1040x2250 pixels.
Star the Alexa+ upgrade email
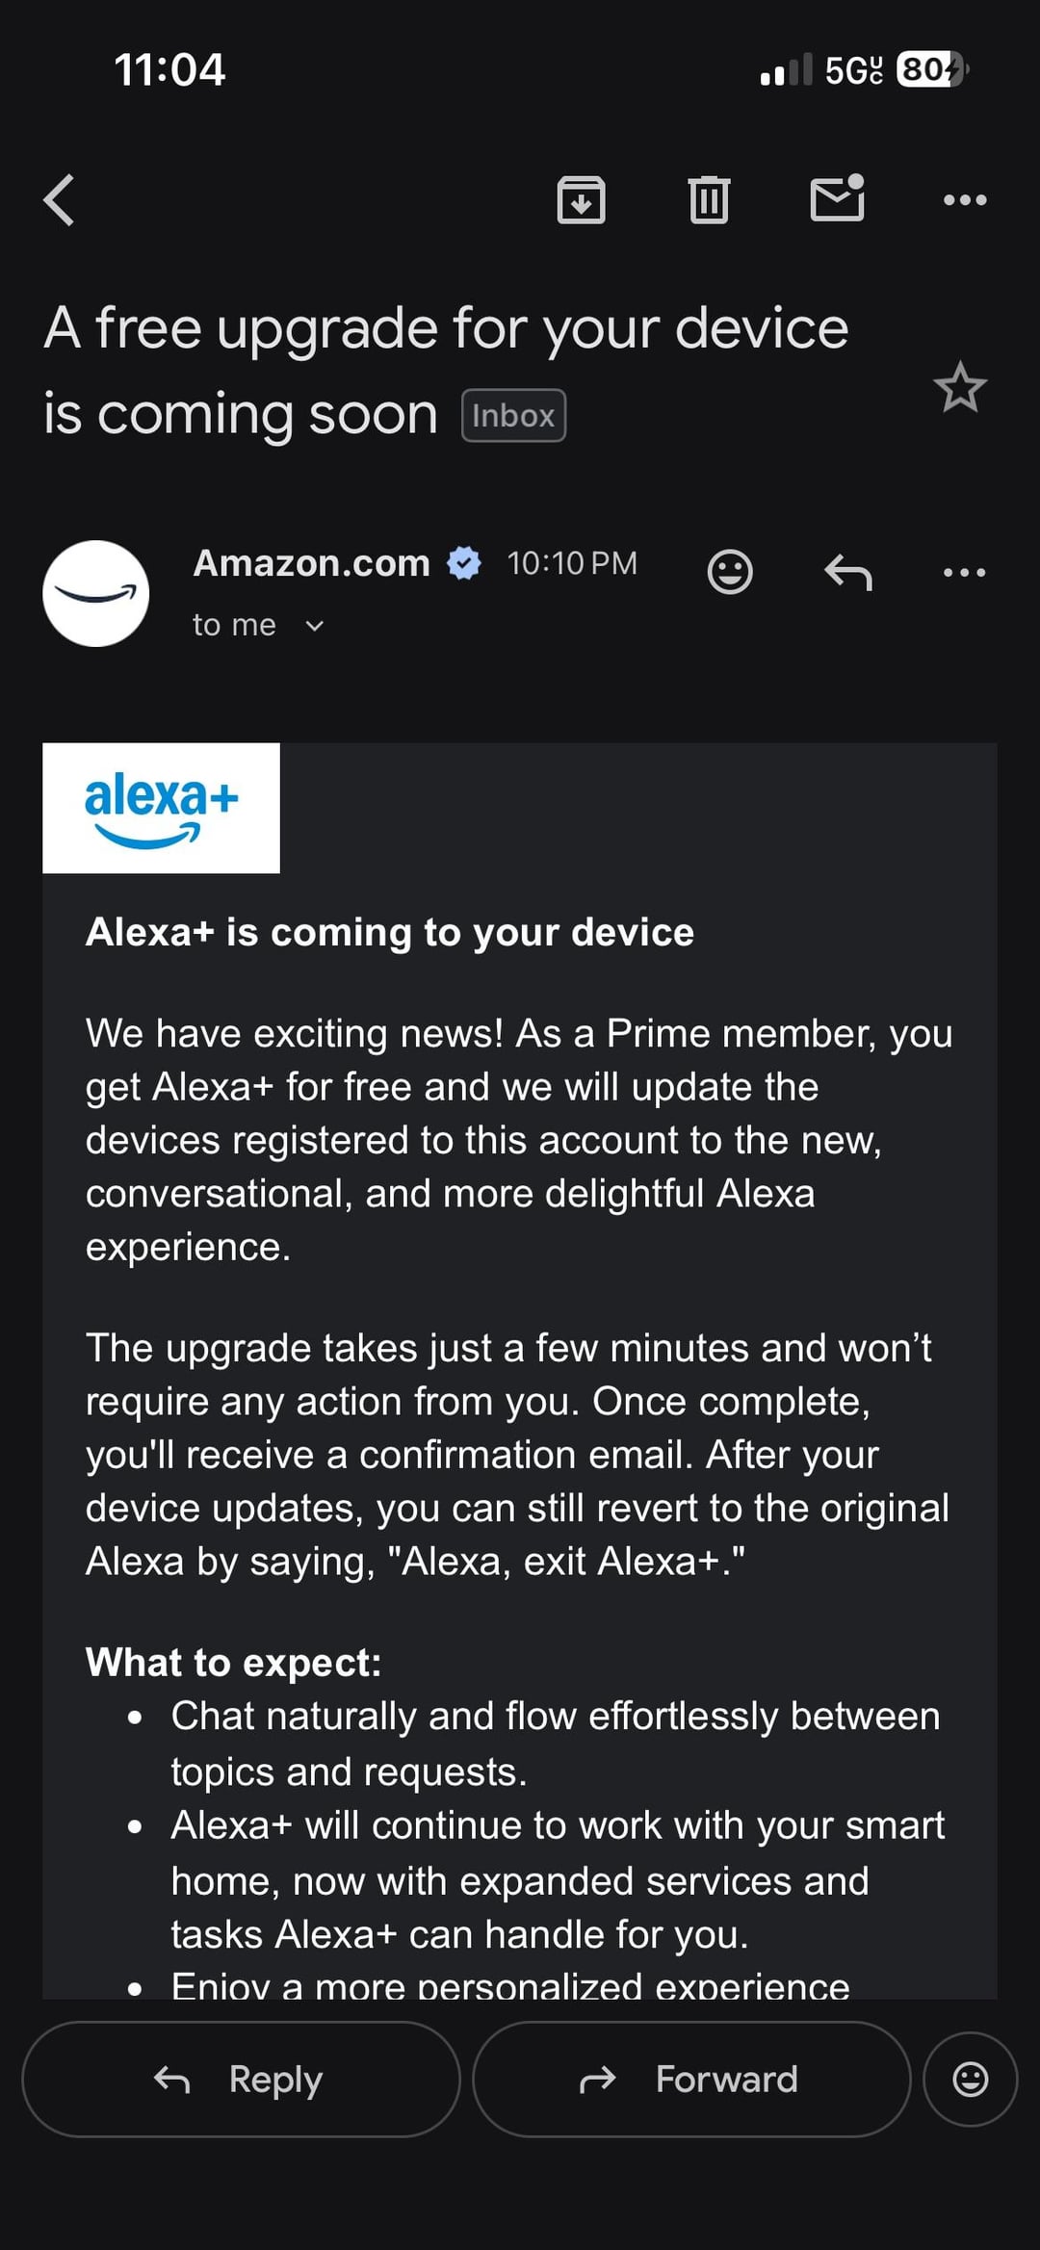point(959,388)
